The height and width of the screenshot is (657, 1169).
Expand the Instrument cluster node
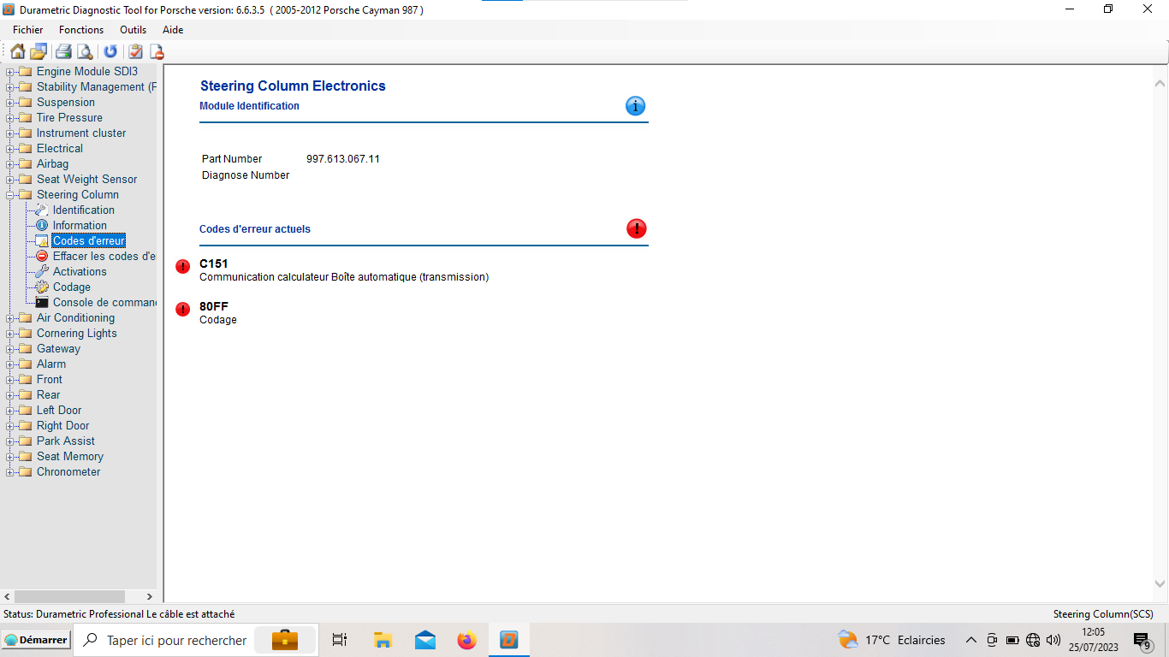point(10,133)
